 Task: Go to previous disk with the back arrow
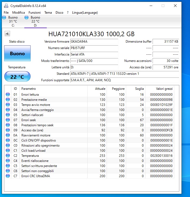coord(7,34)
